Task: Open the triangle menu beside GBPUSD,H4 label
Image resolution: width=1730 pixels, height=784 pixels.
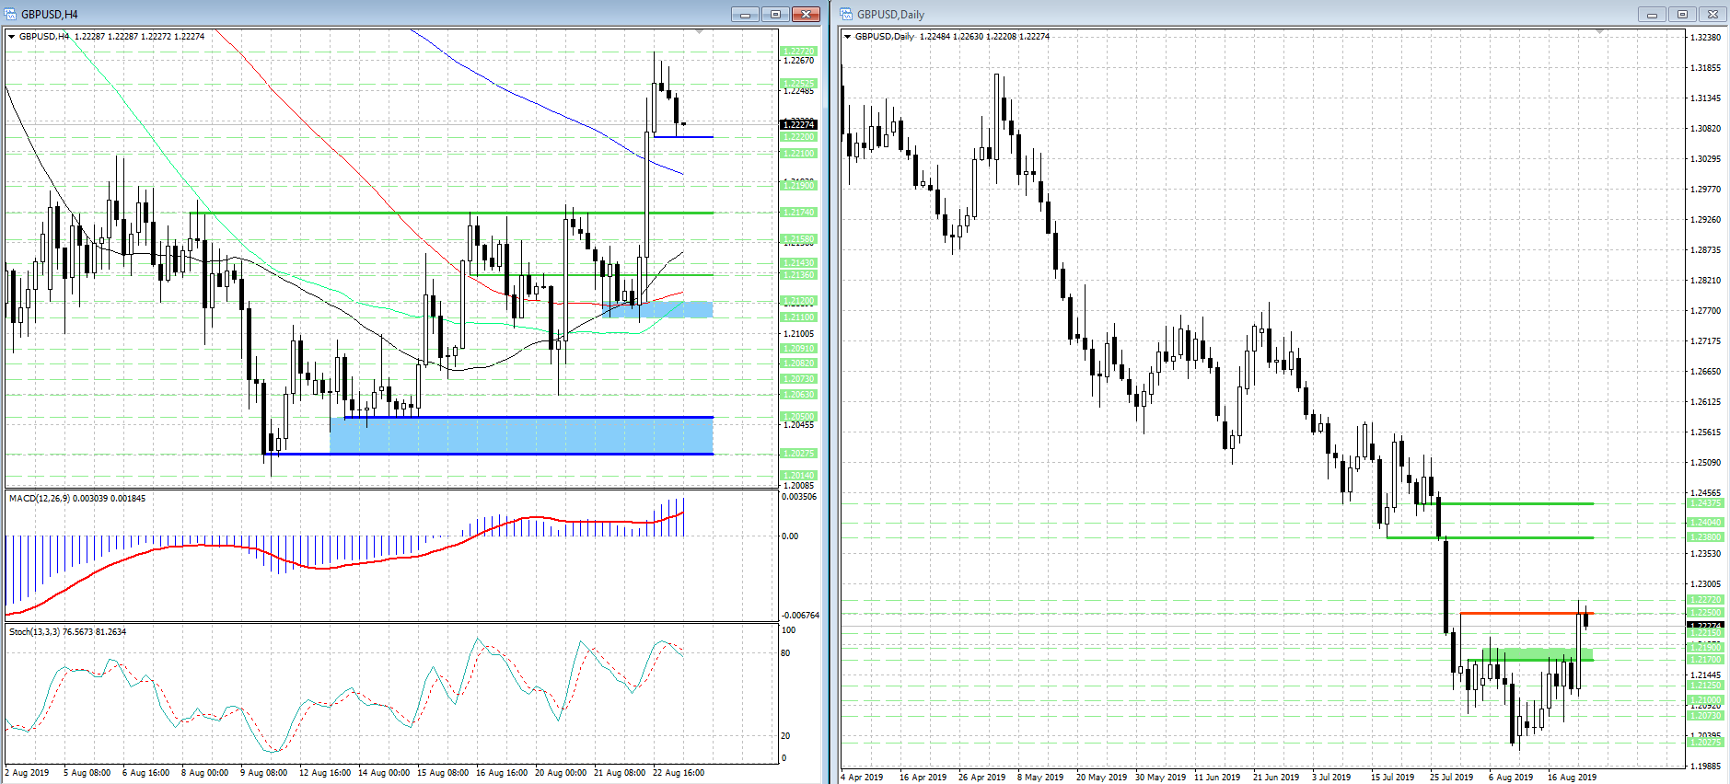Action: [11, 37]
